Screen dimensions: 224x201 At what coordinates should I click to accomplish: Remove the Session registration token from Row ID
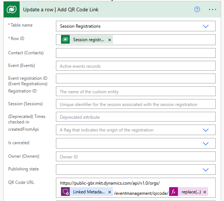(110, 40)
